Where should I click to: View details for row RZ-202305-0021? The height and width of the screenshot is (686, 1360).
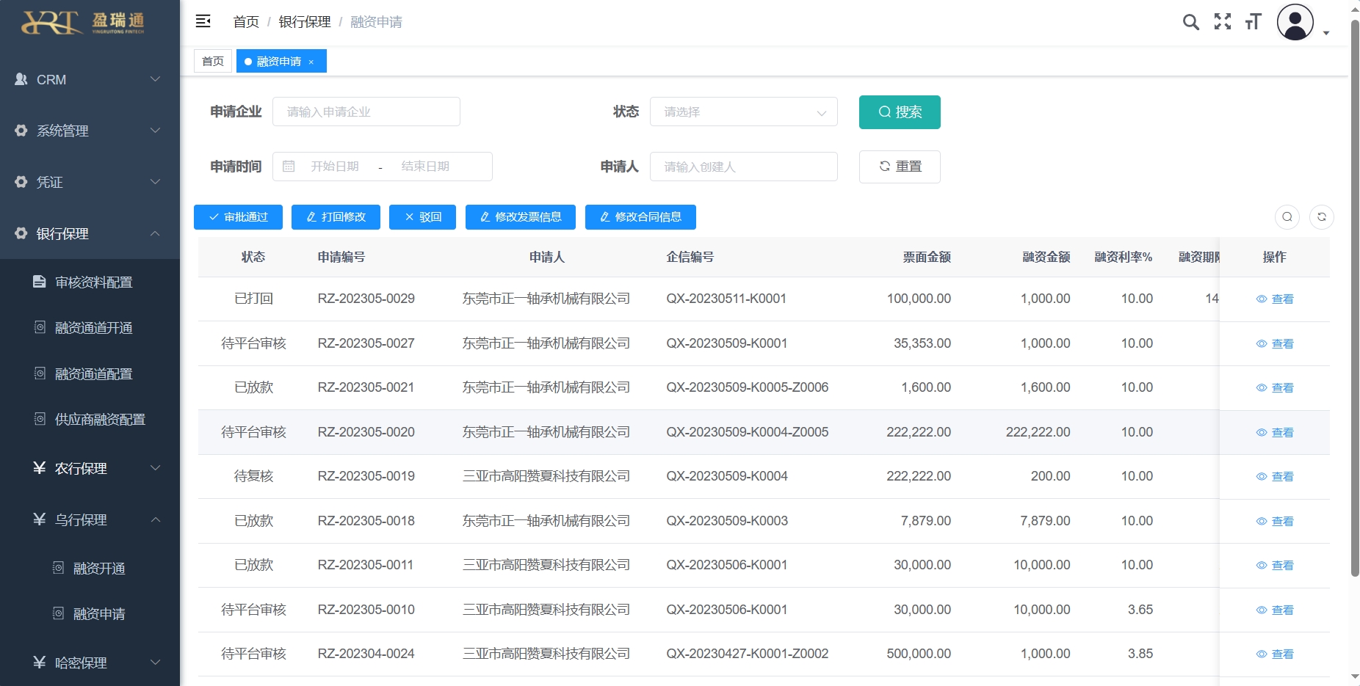[x=1275, y=387]
